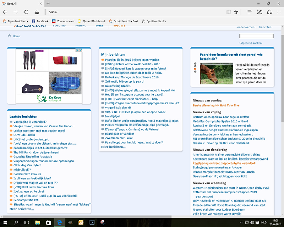
Task: Open 'Regelgeving omtrent paspoortuitgifte veranderd' news
Action: coord(224,163)
